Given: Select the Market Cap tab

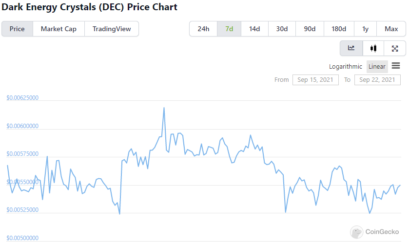Looking at the screenshot, I should point(58,29).
